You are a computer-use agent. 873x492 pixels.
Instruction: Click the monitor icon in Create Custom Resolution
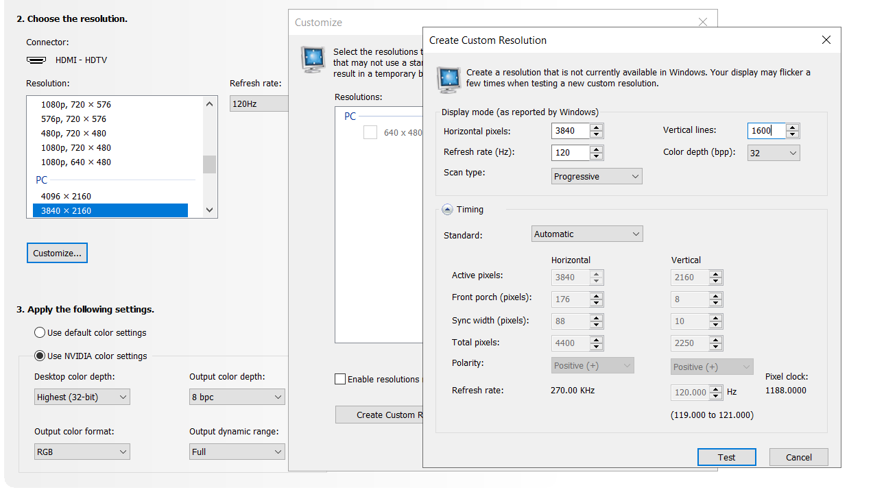pyautogui.click(x=449, y=79)
